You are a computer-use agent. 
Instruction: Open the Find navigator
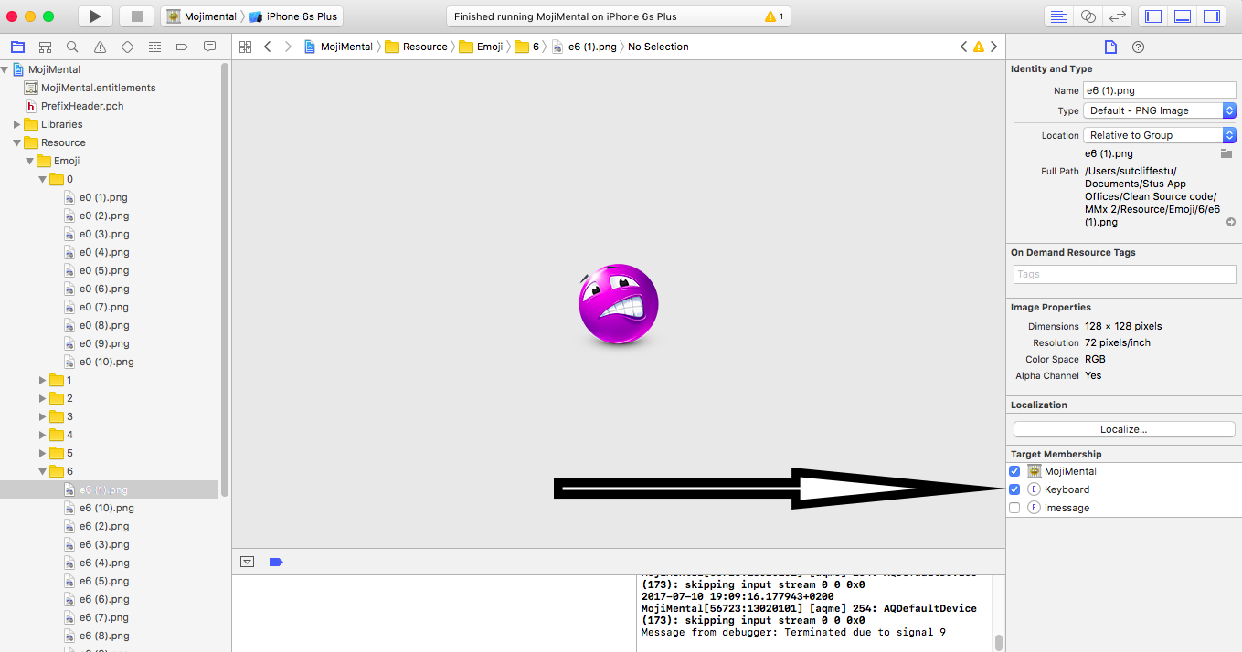72,47
